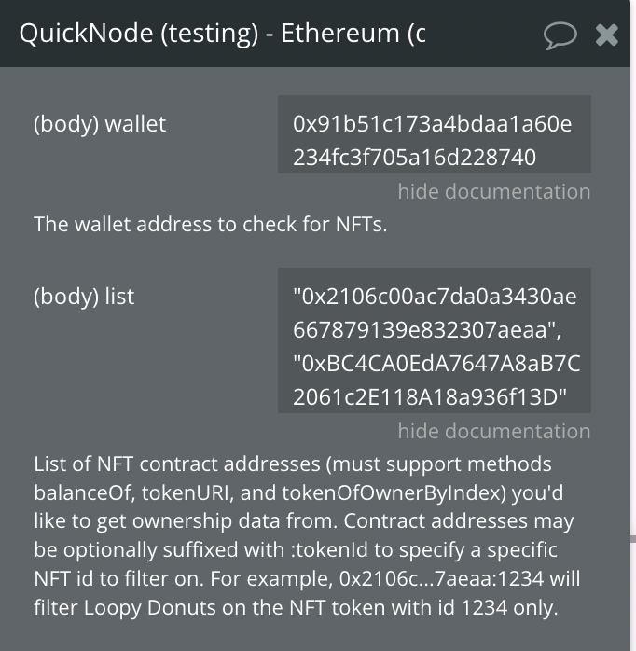Image resolution: width=636 pixels, height=651 pixels.
Task: Select the "(body) list" label
Action: (84, 297)
